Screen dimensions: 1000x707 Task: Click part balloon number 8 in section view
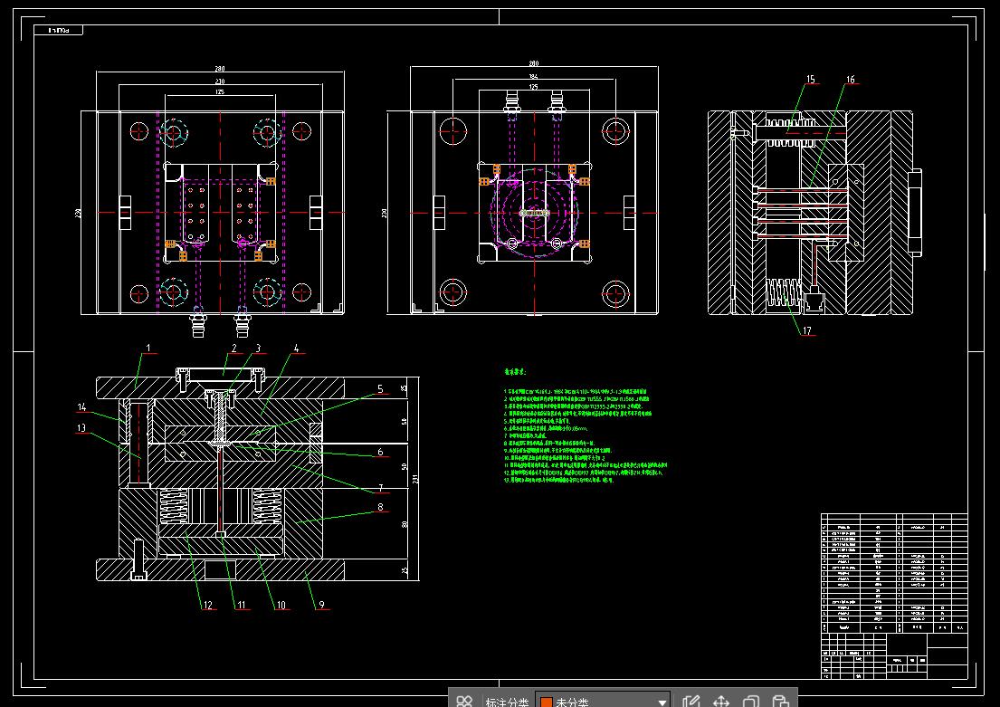pyautogui.click(x=380, y=507)
